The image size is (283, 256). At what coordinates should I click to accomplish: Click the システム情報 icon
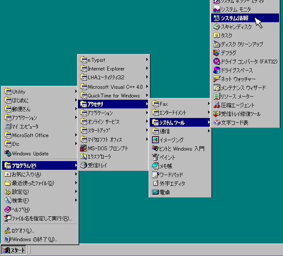tap(216, 18)
